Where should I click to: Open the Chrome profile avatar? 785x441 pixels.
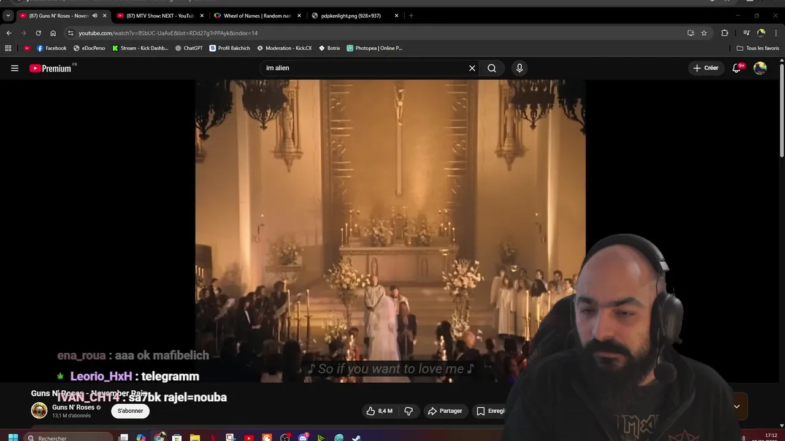[x=761, y=33]
